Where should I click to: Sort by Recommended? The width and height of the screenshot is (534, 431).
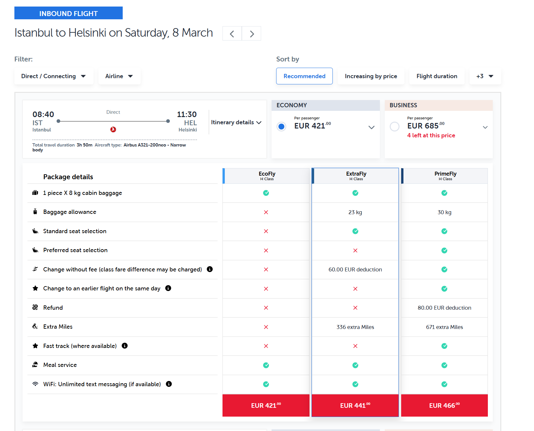[x=304, y=76]
